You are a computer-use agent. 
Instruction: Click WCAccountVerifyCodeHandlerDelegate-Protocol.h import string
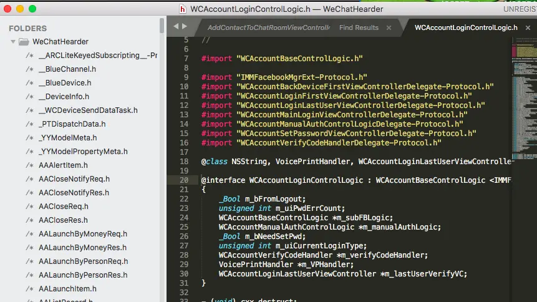point(339,143)
